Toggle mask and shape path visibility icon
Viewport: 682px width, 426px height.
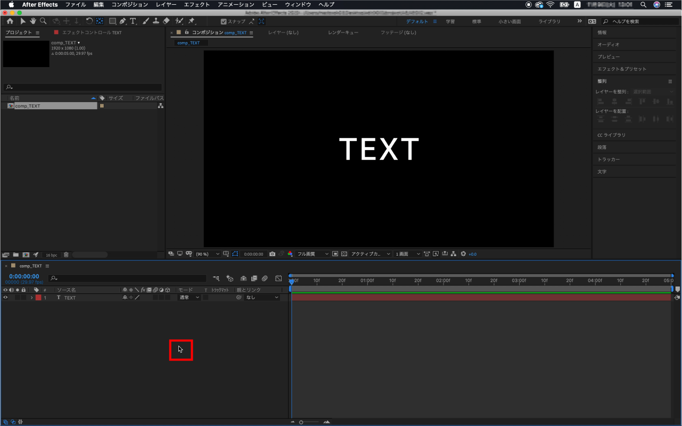pos(235,254)
